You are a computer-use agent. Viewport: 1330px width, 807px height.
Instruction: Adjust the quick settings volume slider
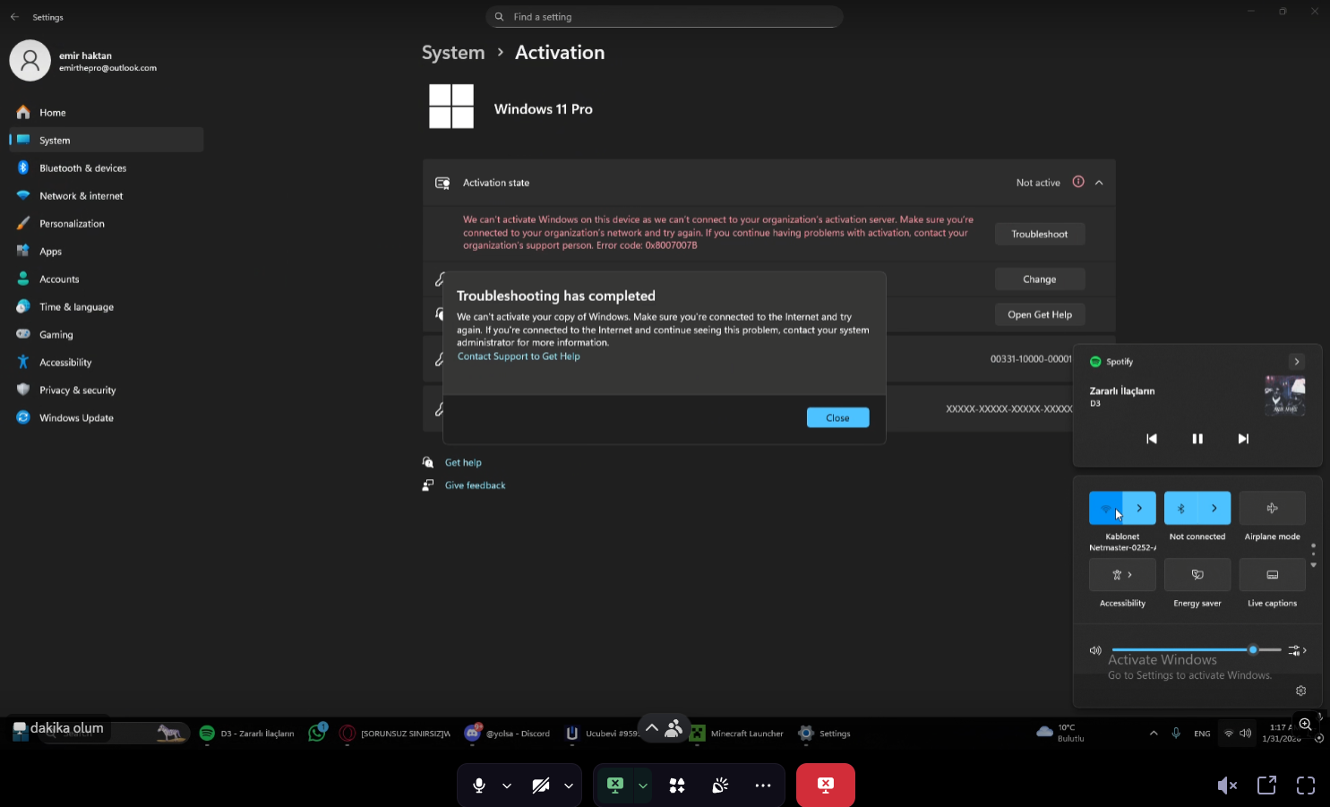coord(1197,650)
